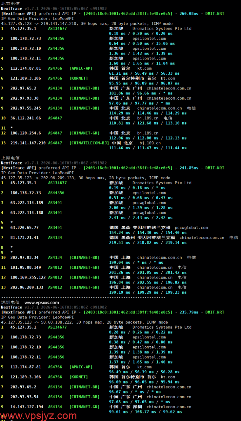Screen dimensions: 241x421
Task: Click '[CHINANET-GD]' beside 106.120.254.6
Action: (x=84, y=133)
